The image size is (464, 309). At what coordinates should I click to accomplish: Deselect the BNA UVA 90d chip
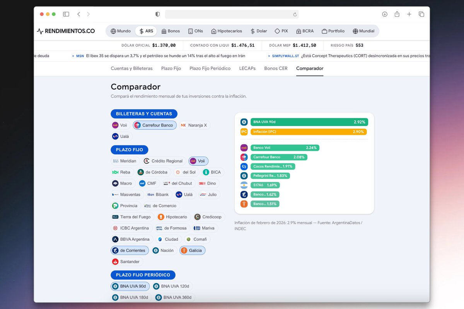tap(130, 287)
